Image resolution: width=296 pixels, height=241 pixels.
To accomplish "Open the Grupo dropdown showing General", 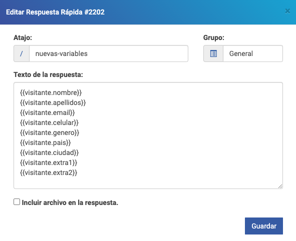I will coord(253,53).
